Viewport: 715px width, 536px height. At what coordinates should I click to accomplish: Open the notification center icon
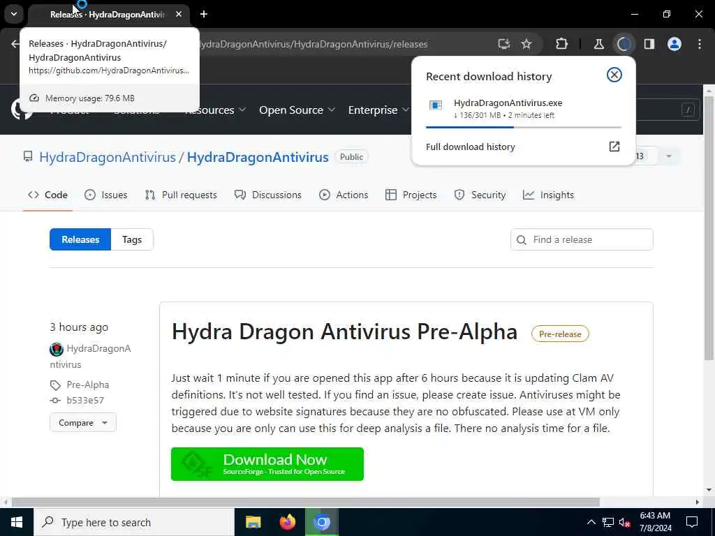click(692, 522)
